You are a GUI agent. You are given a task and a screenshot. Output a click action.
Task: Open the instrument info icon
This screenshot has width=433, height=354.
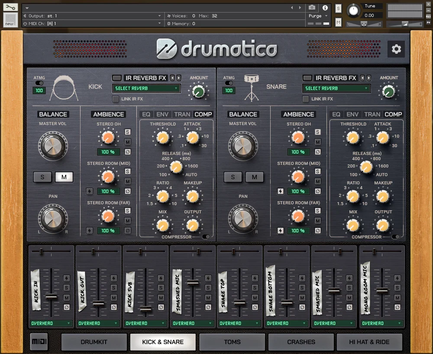[x=325, y=8]
